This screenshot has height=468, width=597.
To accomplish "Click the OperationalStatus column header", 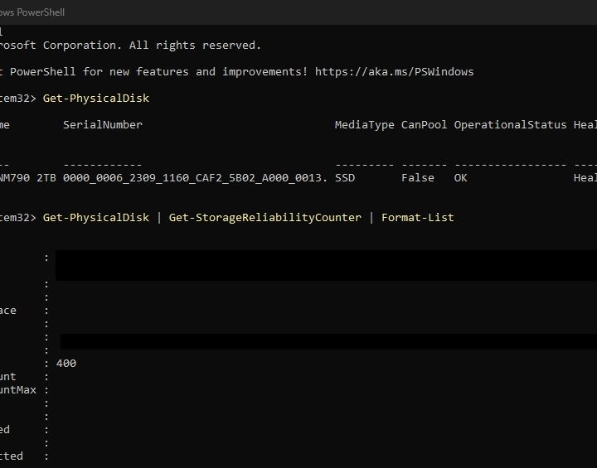I will 510,125.
